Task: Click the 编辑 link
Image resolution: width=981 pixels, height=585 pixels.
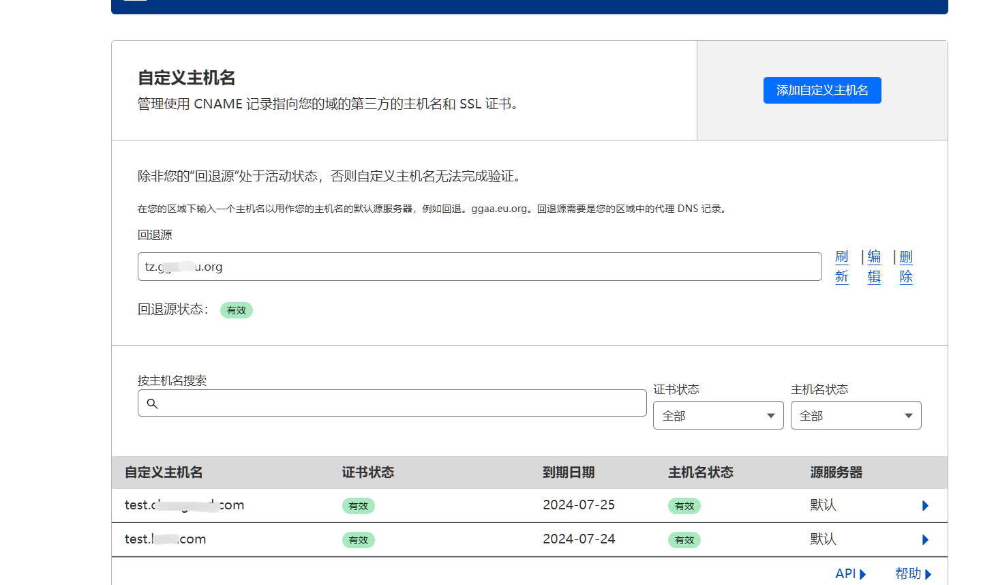Action: (x=874, y=267)
